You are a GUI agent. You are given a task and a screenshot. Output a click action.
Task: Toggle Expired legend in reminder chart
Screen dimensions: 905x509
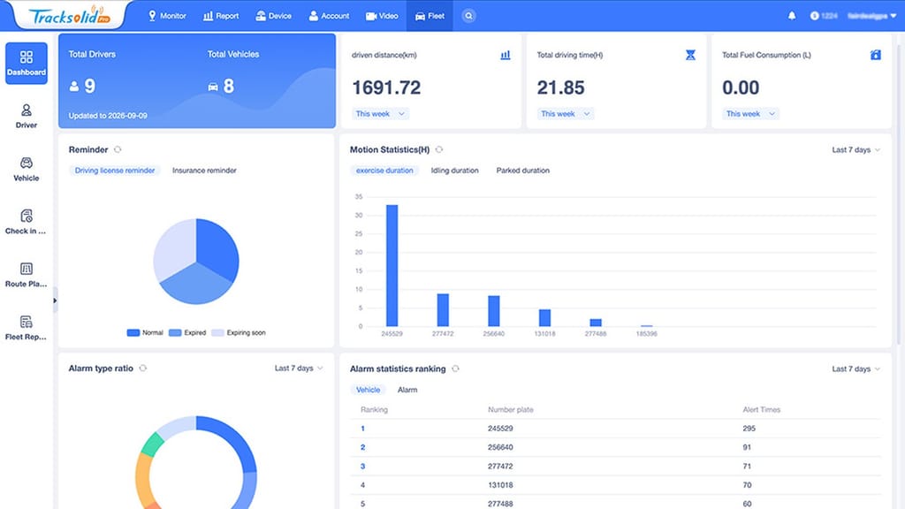[187, 332]
